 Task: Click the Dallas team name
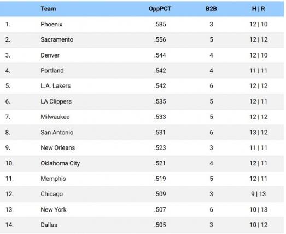49,225
